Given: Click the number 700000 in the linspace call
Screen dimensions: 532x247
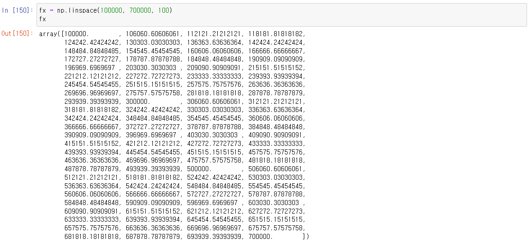Looking at the screenshot, I should coord(140,10).
